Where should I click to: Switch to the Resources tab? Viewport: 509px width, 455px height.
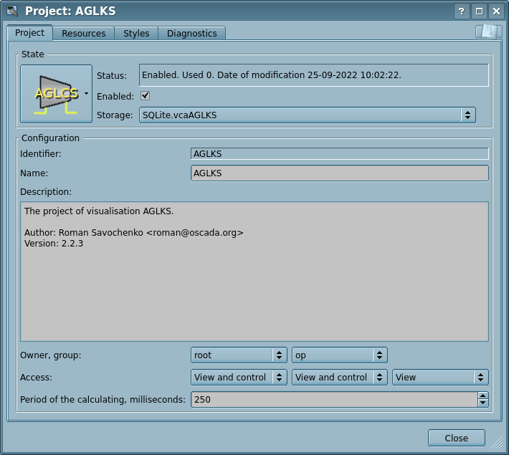83,34
